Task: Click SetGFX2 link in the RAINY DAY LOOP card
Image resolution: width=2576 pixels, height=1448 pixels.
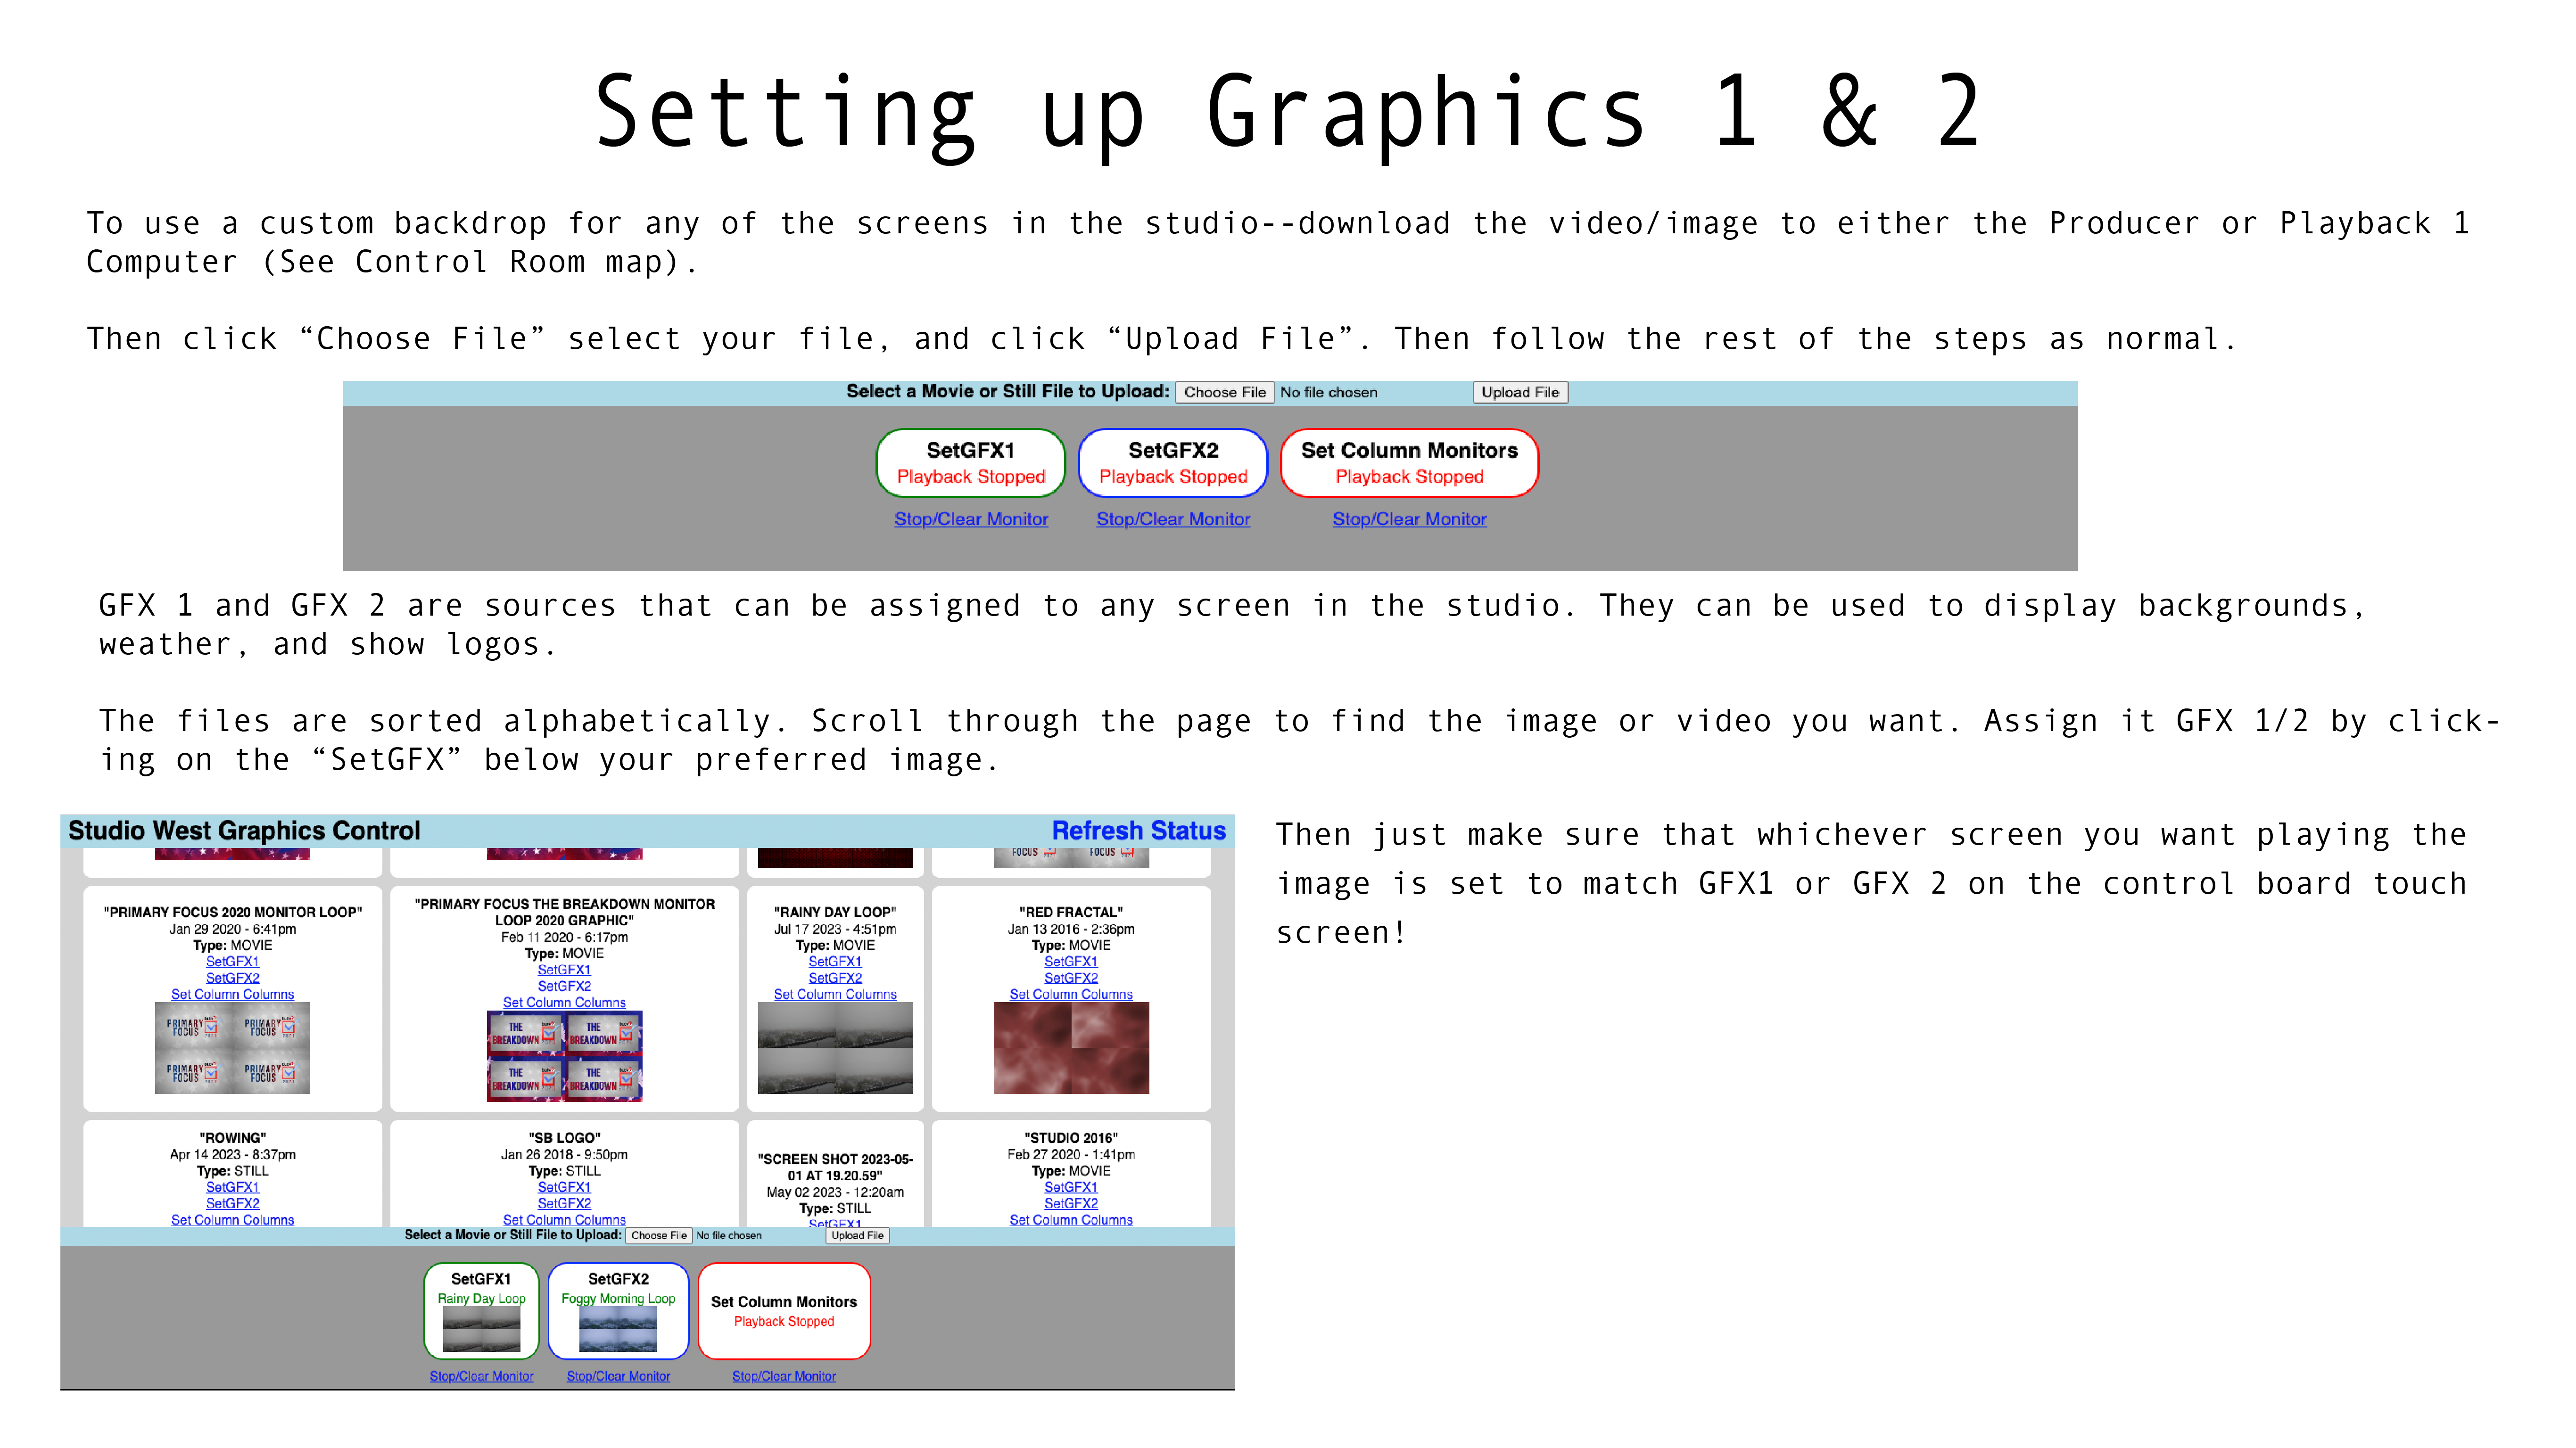Action: pos(835,978)
